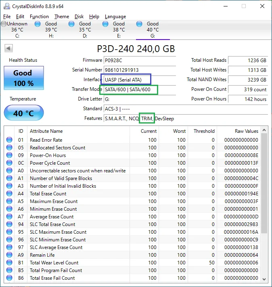Screen dimensions: 272x287
Task: Click the Drive Letter field G:
Action: pyautogui.click(x=140, y=99)
